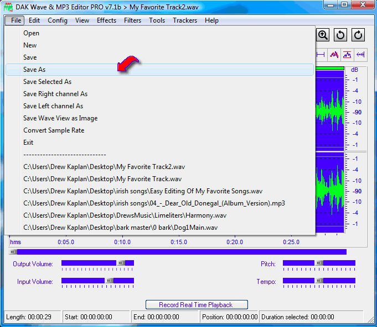Screen dimensions: 377x327
Task: Click the blue selection-span bracket toolbar icon
Action: click(321, 55)
